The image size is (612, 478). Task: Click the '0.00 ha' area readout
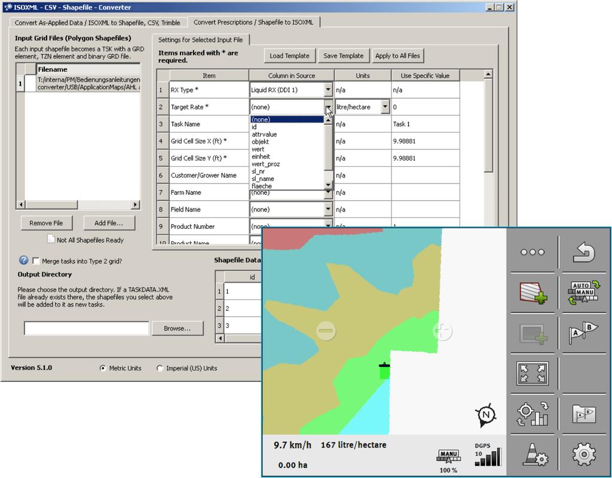[293, 465]
